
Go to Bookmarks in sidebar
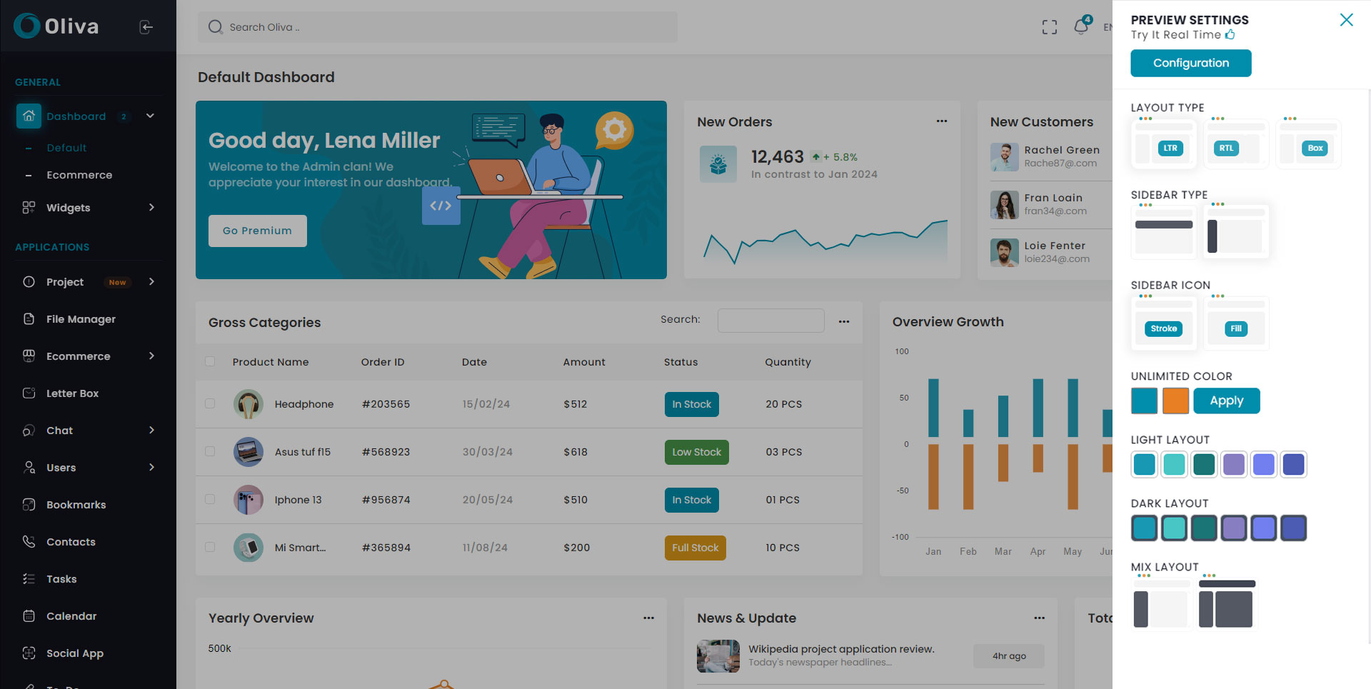(76, 505)
